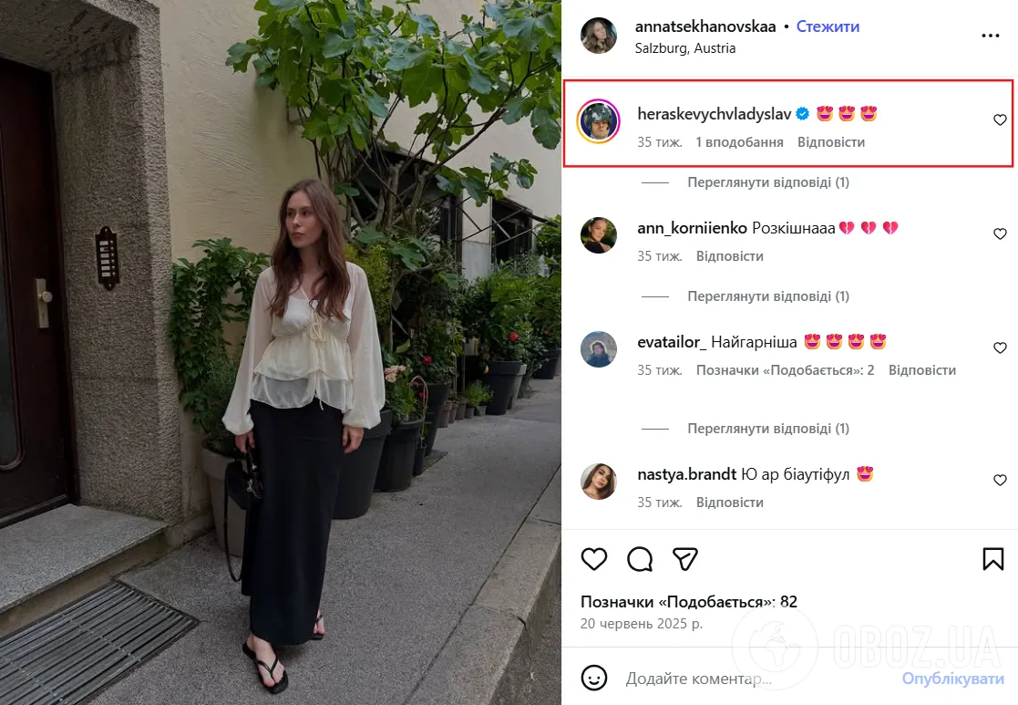
Task: Reply to nastya.brandt's comment
Action: click(730, 503)
